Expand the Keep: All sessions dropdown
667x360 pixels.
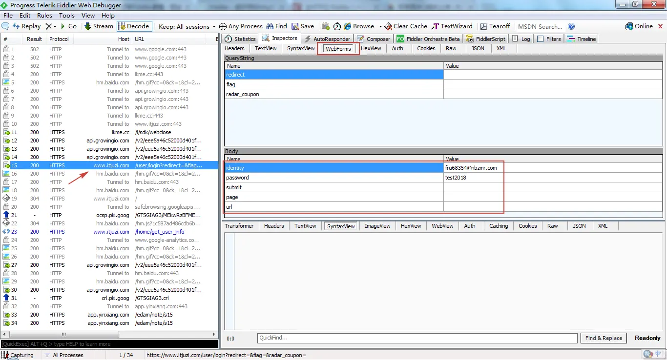[x=187, y=26]
